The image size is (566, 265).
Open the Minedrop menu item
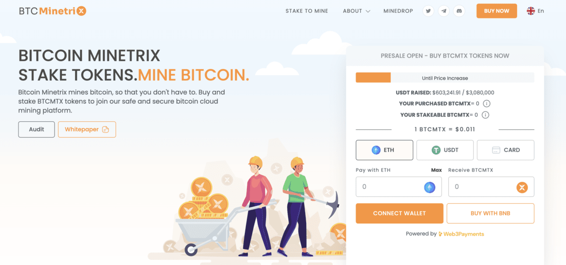pyautogui.click(x=398, y=11)
